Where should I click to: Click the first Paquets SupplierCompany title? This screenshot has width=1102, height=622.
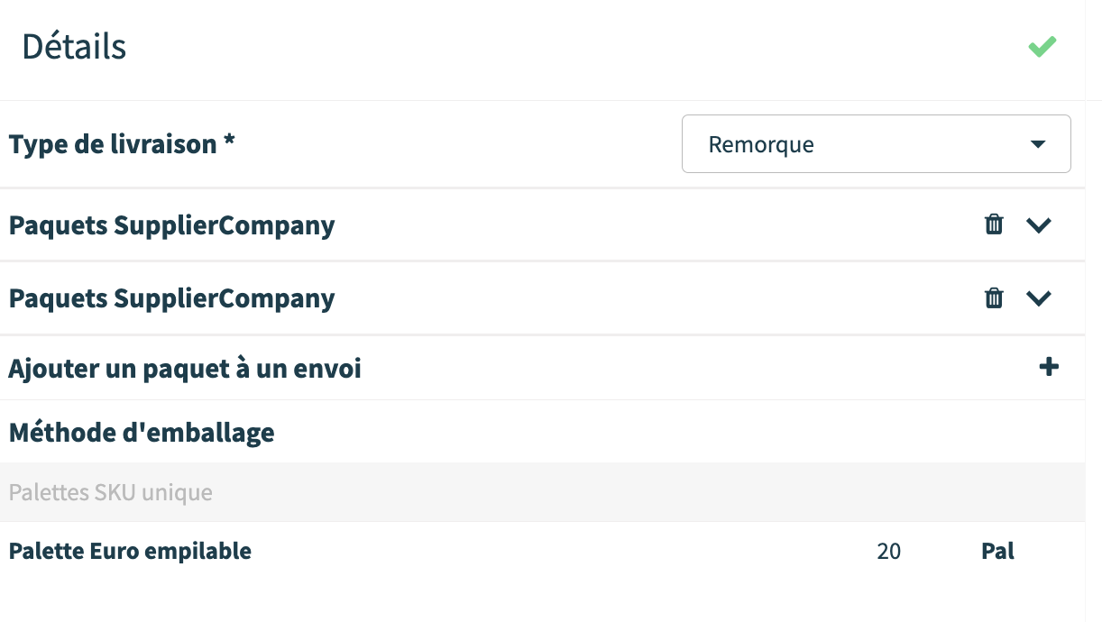coord(171,225)
